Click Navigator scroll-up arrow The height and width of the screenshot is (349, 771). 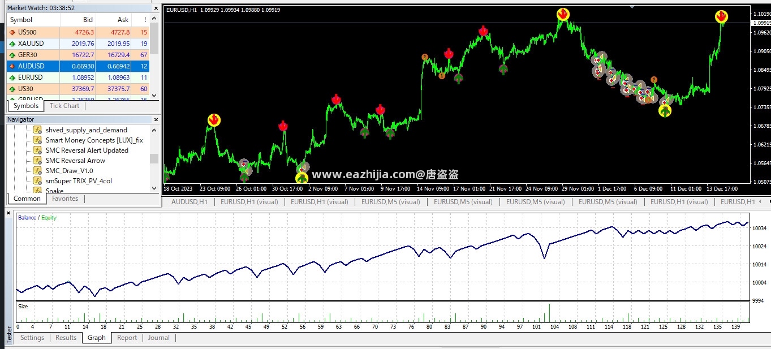click(154, 130)
